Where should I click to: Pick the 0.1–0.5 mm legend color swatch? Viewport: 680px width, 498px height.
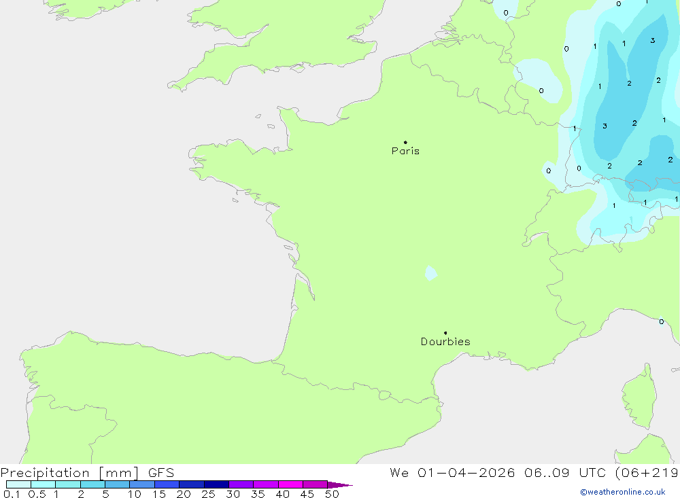point(18,484)
